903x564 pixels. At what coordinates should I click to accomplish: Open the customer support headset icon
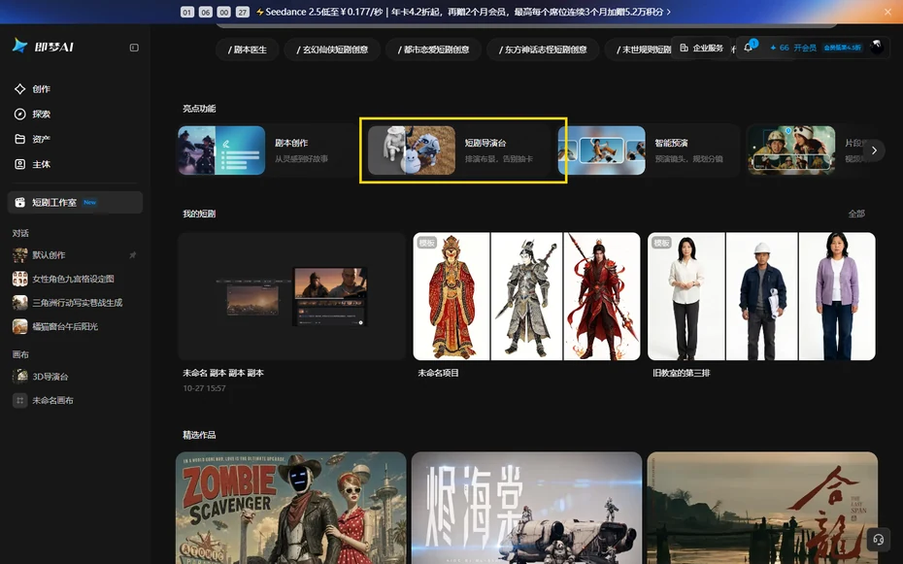click(878, 540)
